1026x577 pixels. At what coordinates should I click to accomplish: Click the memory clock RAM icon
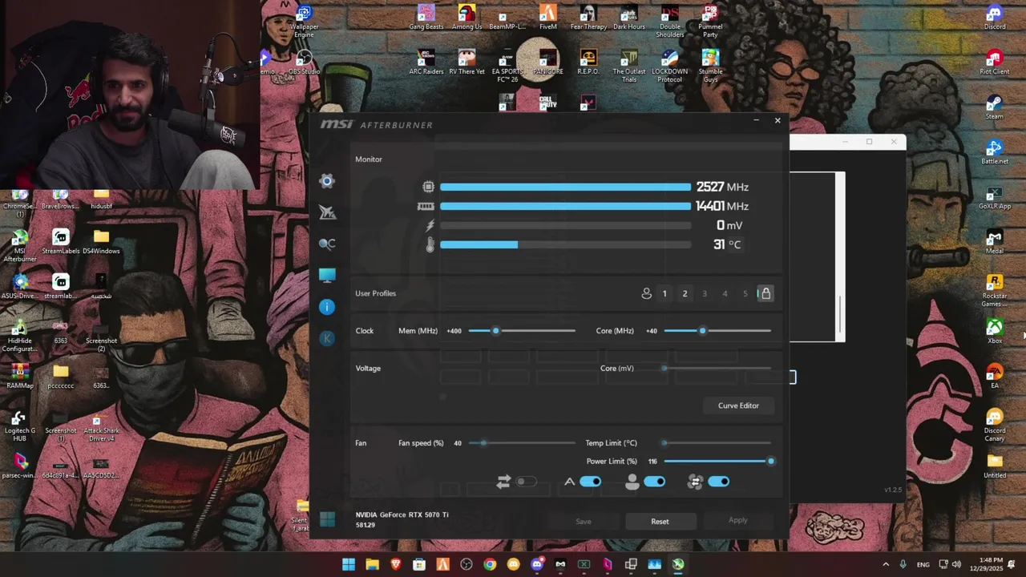[x=426, y=206]
